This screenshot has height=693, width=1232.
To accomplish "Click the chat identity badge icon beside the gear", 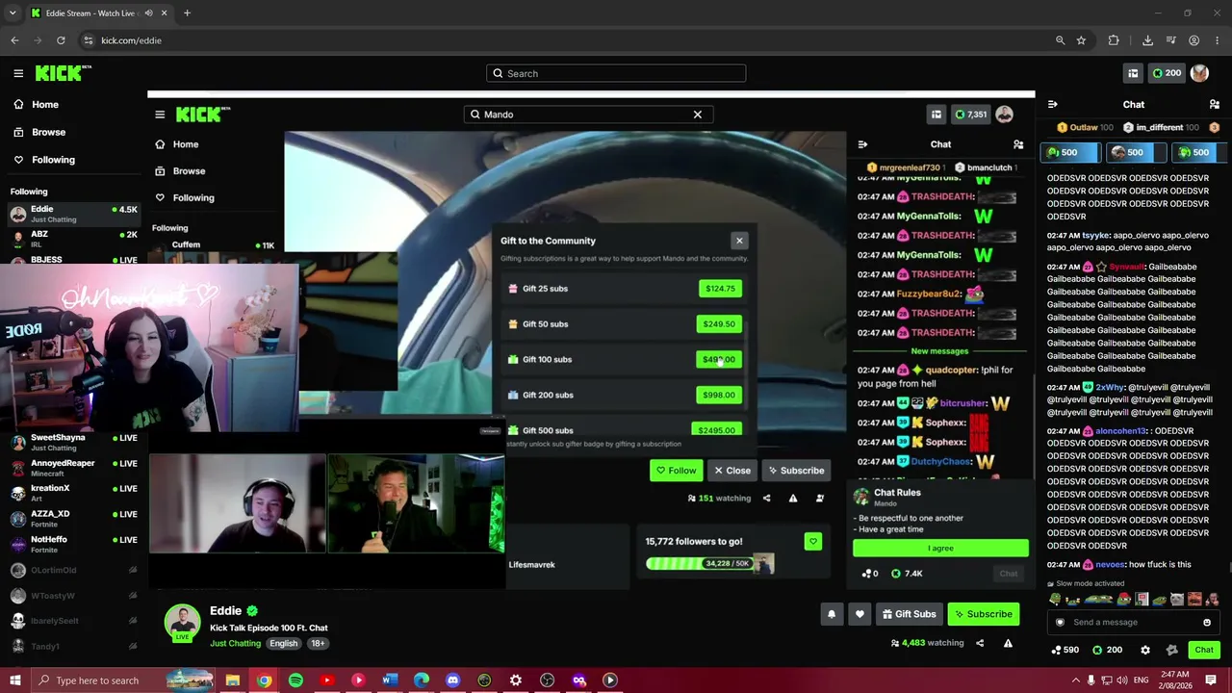I will 1171,650.
